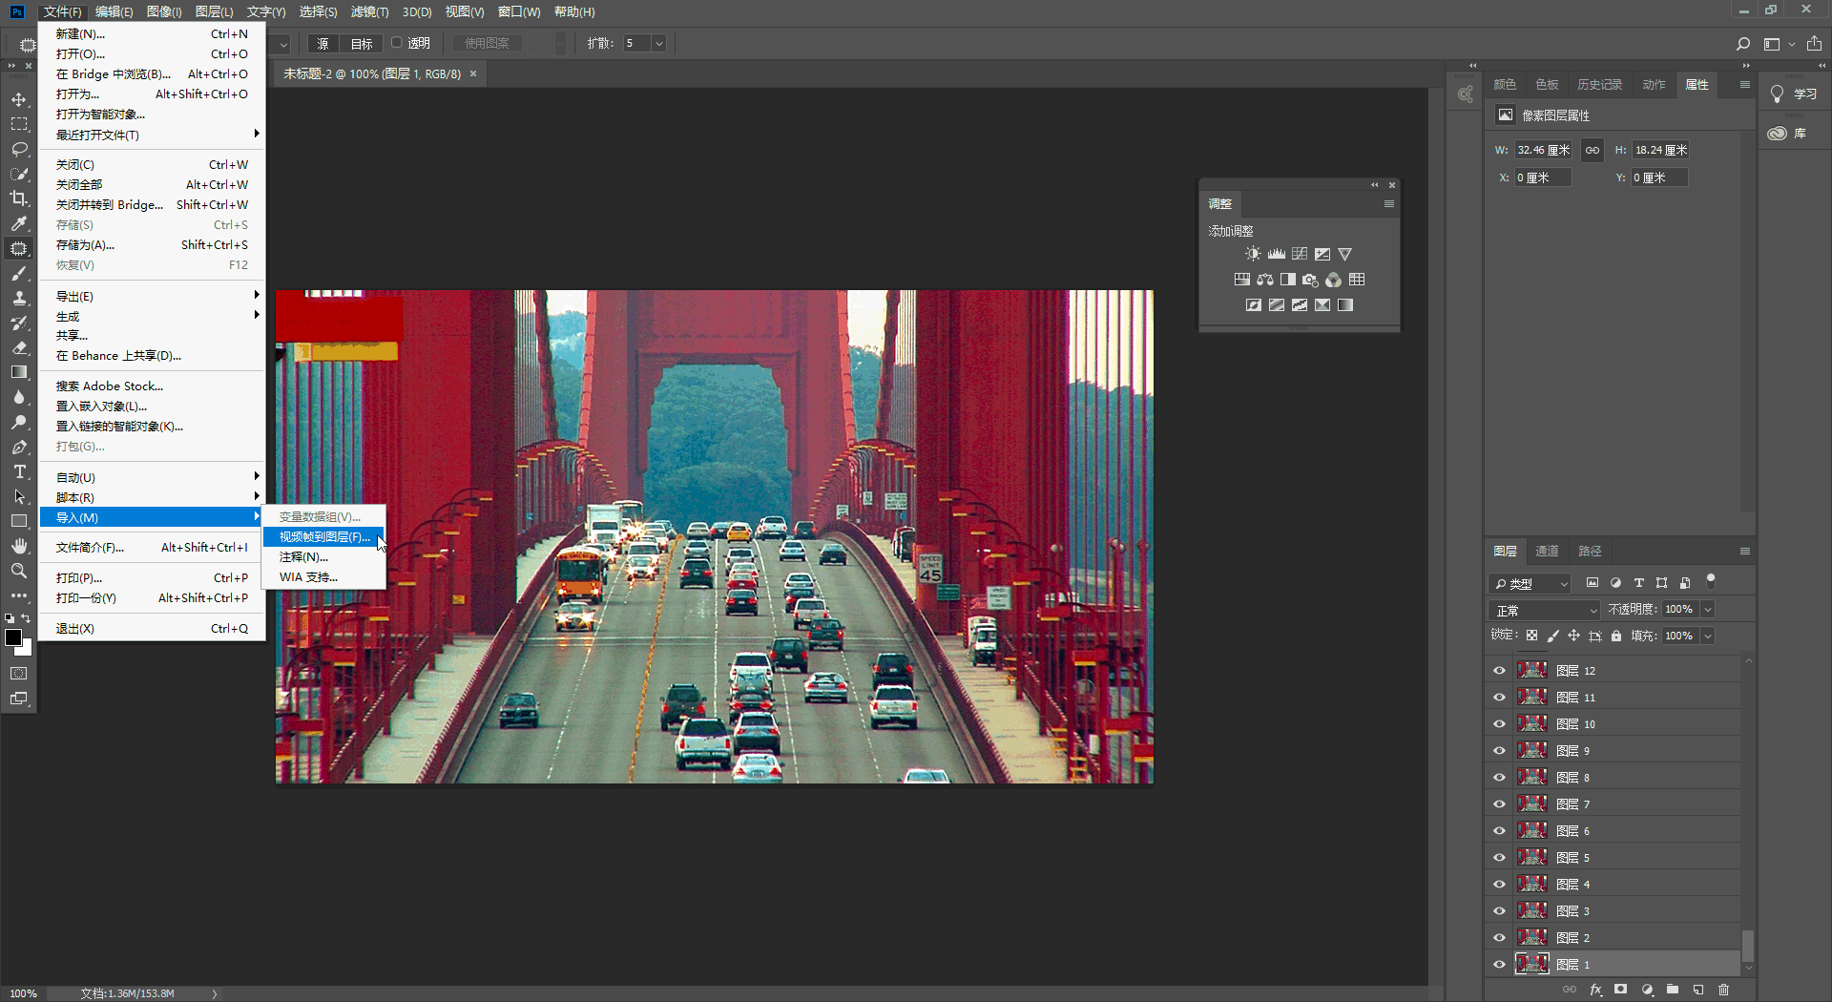Select the Move tool
The height and width of the screenshot is (1002, 1832).
19,99
